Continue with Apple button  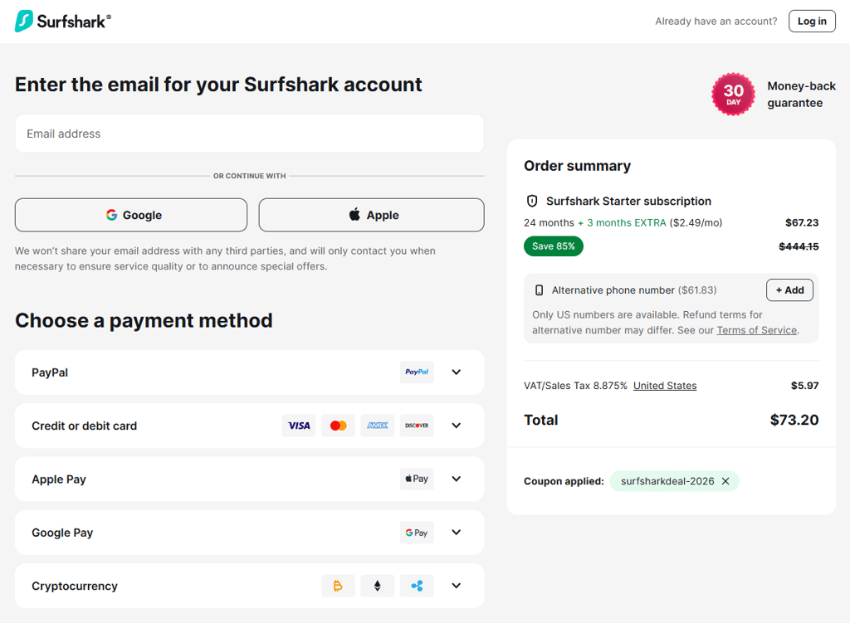371,215
